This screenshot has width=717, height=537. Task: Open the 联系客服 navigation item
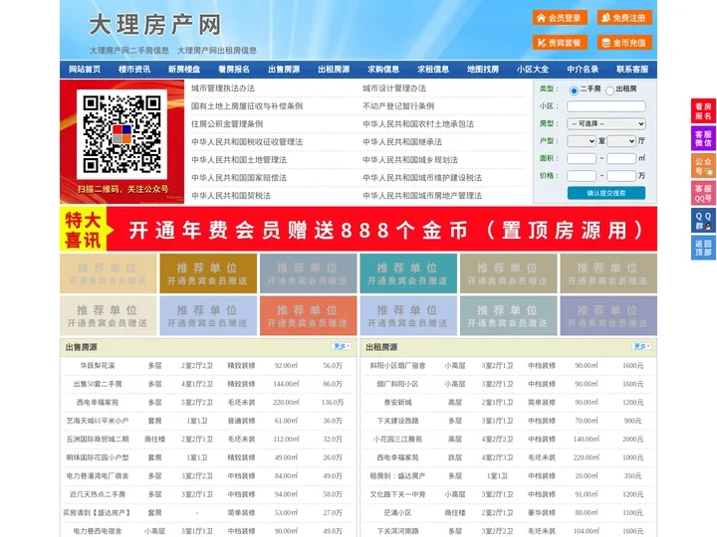tap(632, 70)
